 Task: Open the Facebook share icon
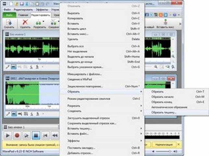coord(147,15)
